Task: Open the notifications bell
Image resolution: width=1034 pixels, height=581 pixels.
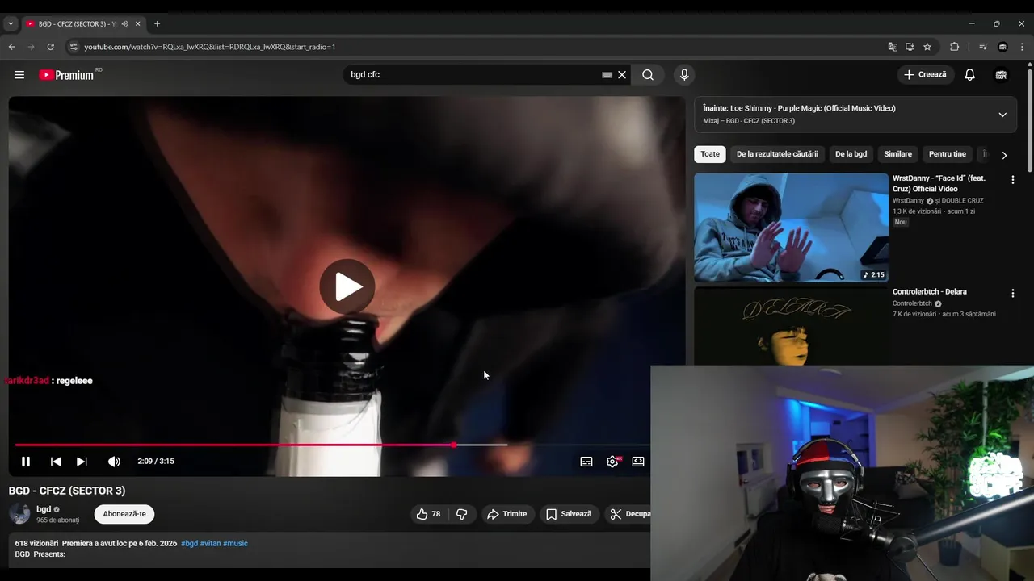Action: [x=969, y=75]
